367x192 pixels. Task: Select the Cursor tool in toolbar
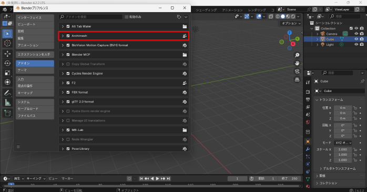tap(7, 43)
